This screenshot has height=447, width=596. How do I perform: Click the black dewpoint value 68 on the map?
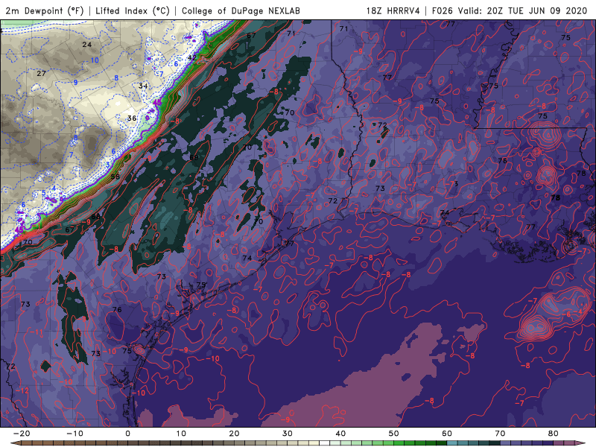tap(96, 217)
